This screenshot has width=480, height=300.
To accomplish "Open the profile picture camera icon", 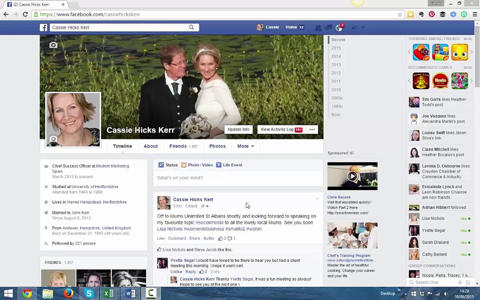I will pos(53,138).
